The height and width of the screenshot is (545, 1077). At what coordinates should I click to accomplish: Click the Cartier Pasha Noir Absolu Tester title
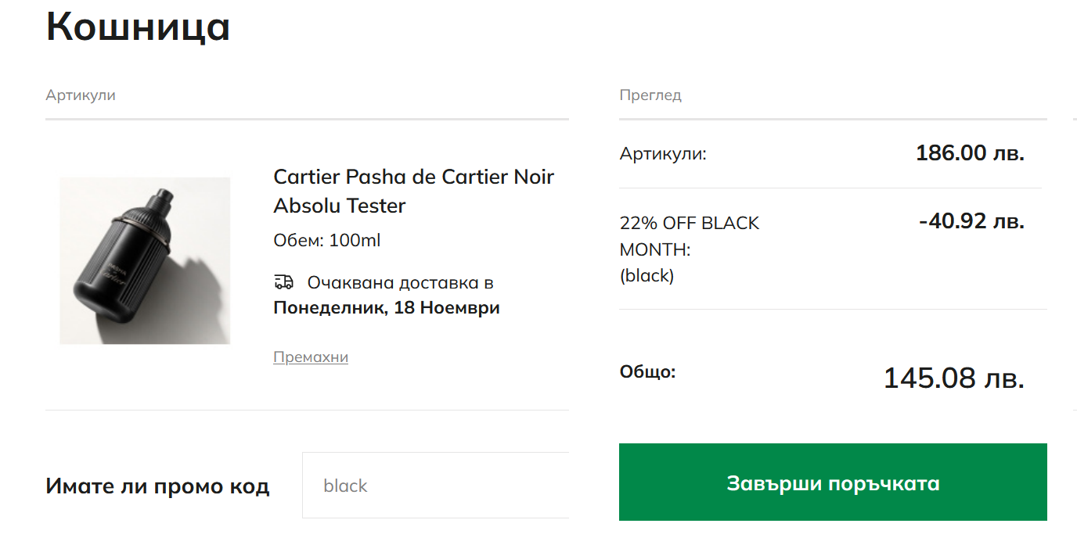pyautogui.click(x=413, y=191)
